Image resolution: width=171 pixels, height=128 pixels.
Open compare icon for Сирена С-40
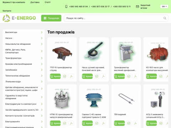tap(97, 123)
